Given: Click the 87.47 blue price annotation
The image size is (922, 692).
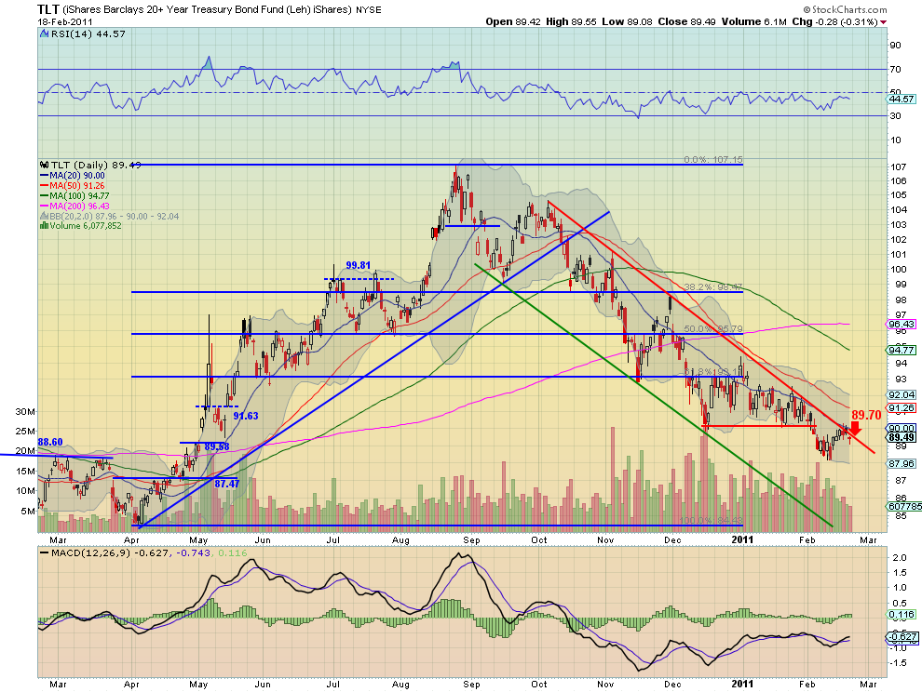Looking at the screenshot, I should point(227,484).
